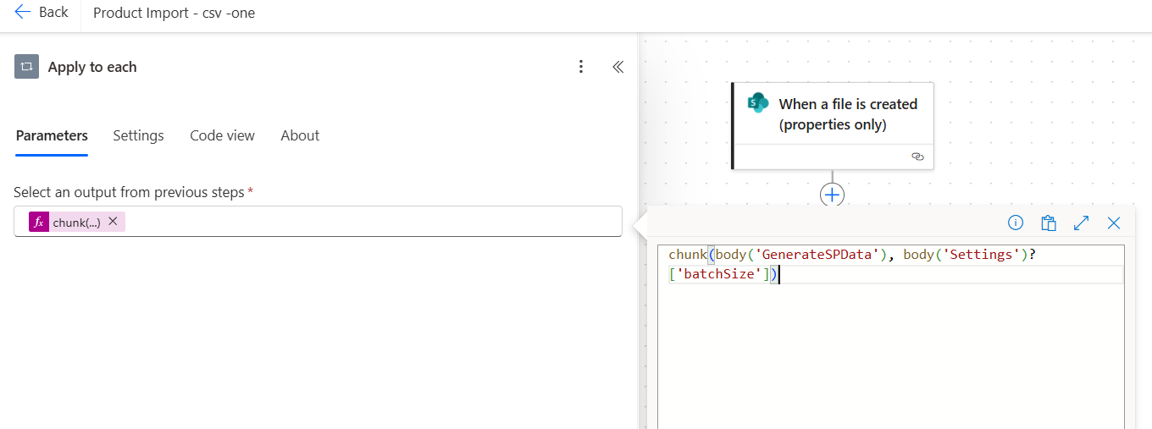Switch to the Code view tab

click(x=222, y=135)
